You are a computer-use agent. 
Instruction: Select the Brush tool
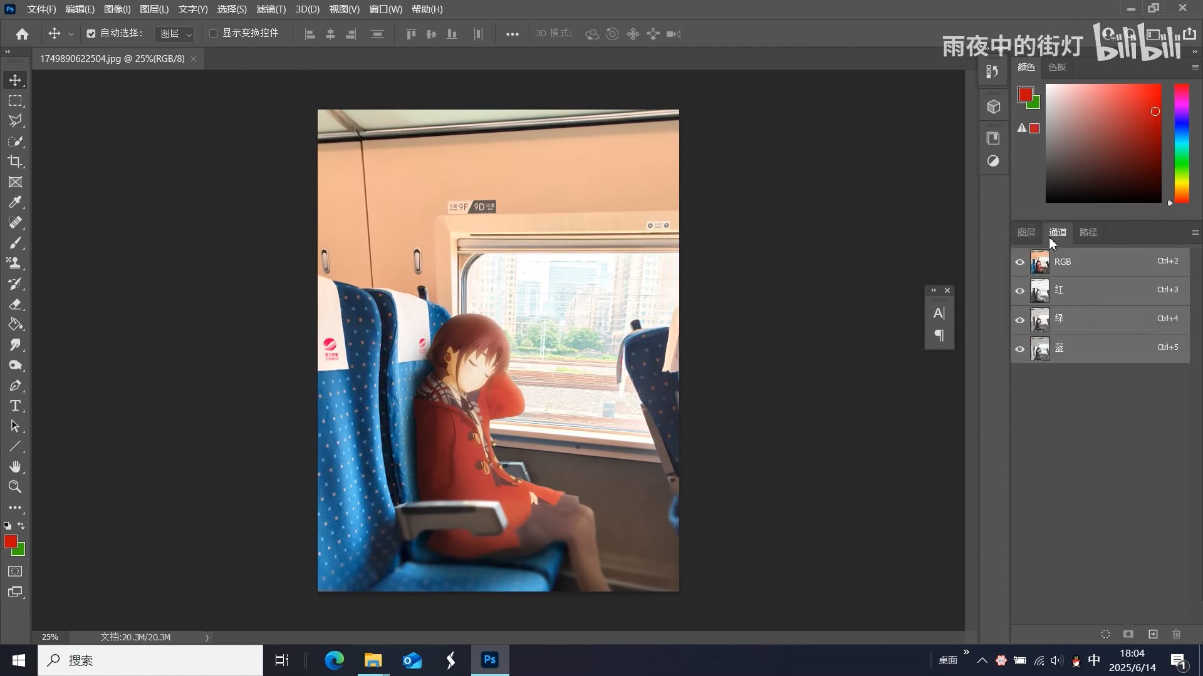(15, 243)
